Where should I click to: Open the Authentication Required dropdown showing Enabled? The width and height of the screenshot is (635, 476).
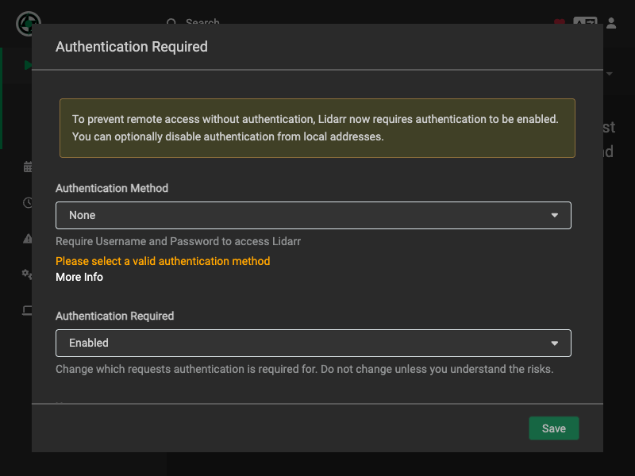point(313,343)
